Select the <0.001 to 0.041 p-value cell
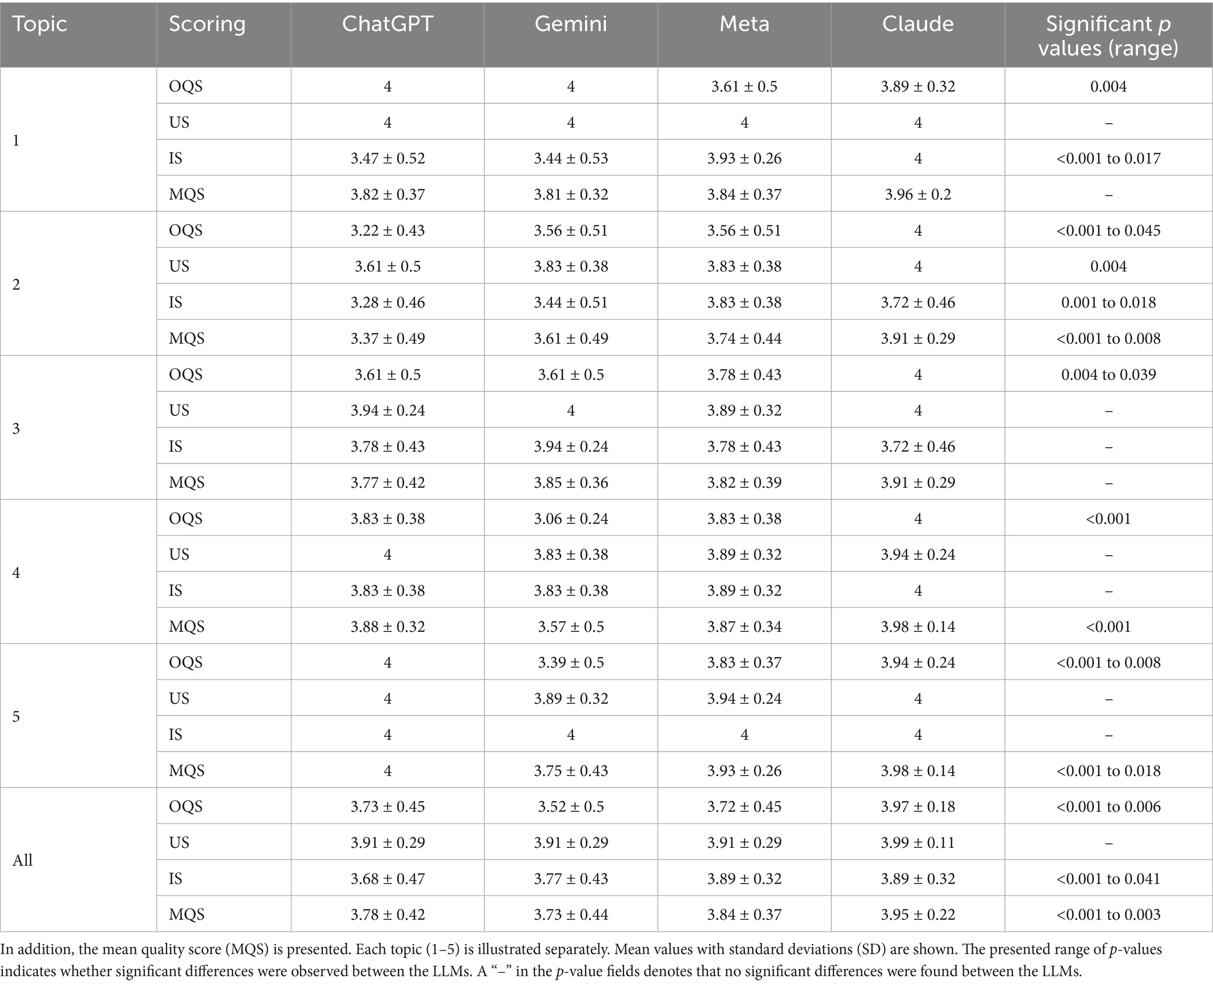This screenshot has width=1213, height=984. pos(1109,878)
